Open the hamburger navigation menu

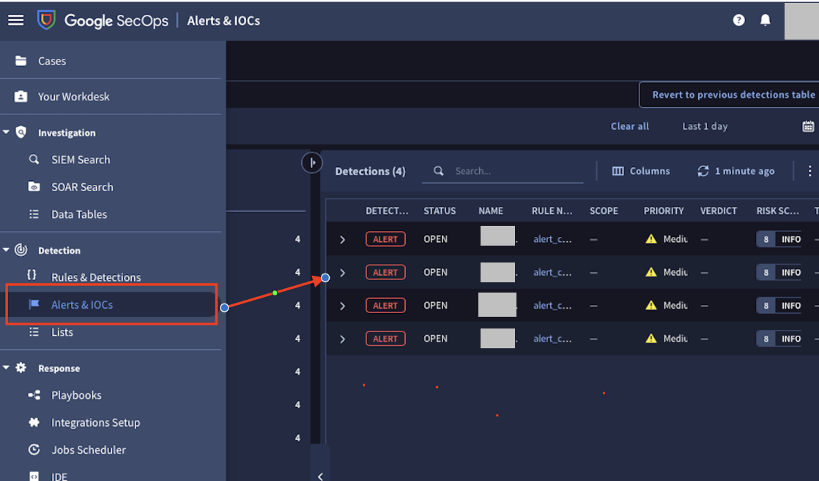point(15,21)
